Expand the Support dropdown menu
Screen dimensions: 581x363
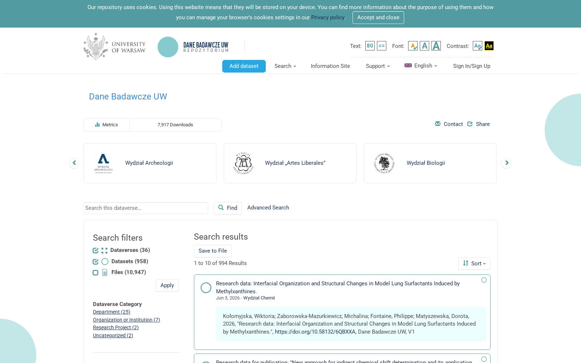point(378,66)
